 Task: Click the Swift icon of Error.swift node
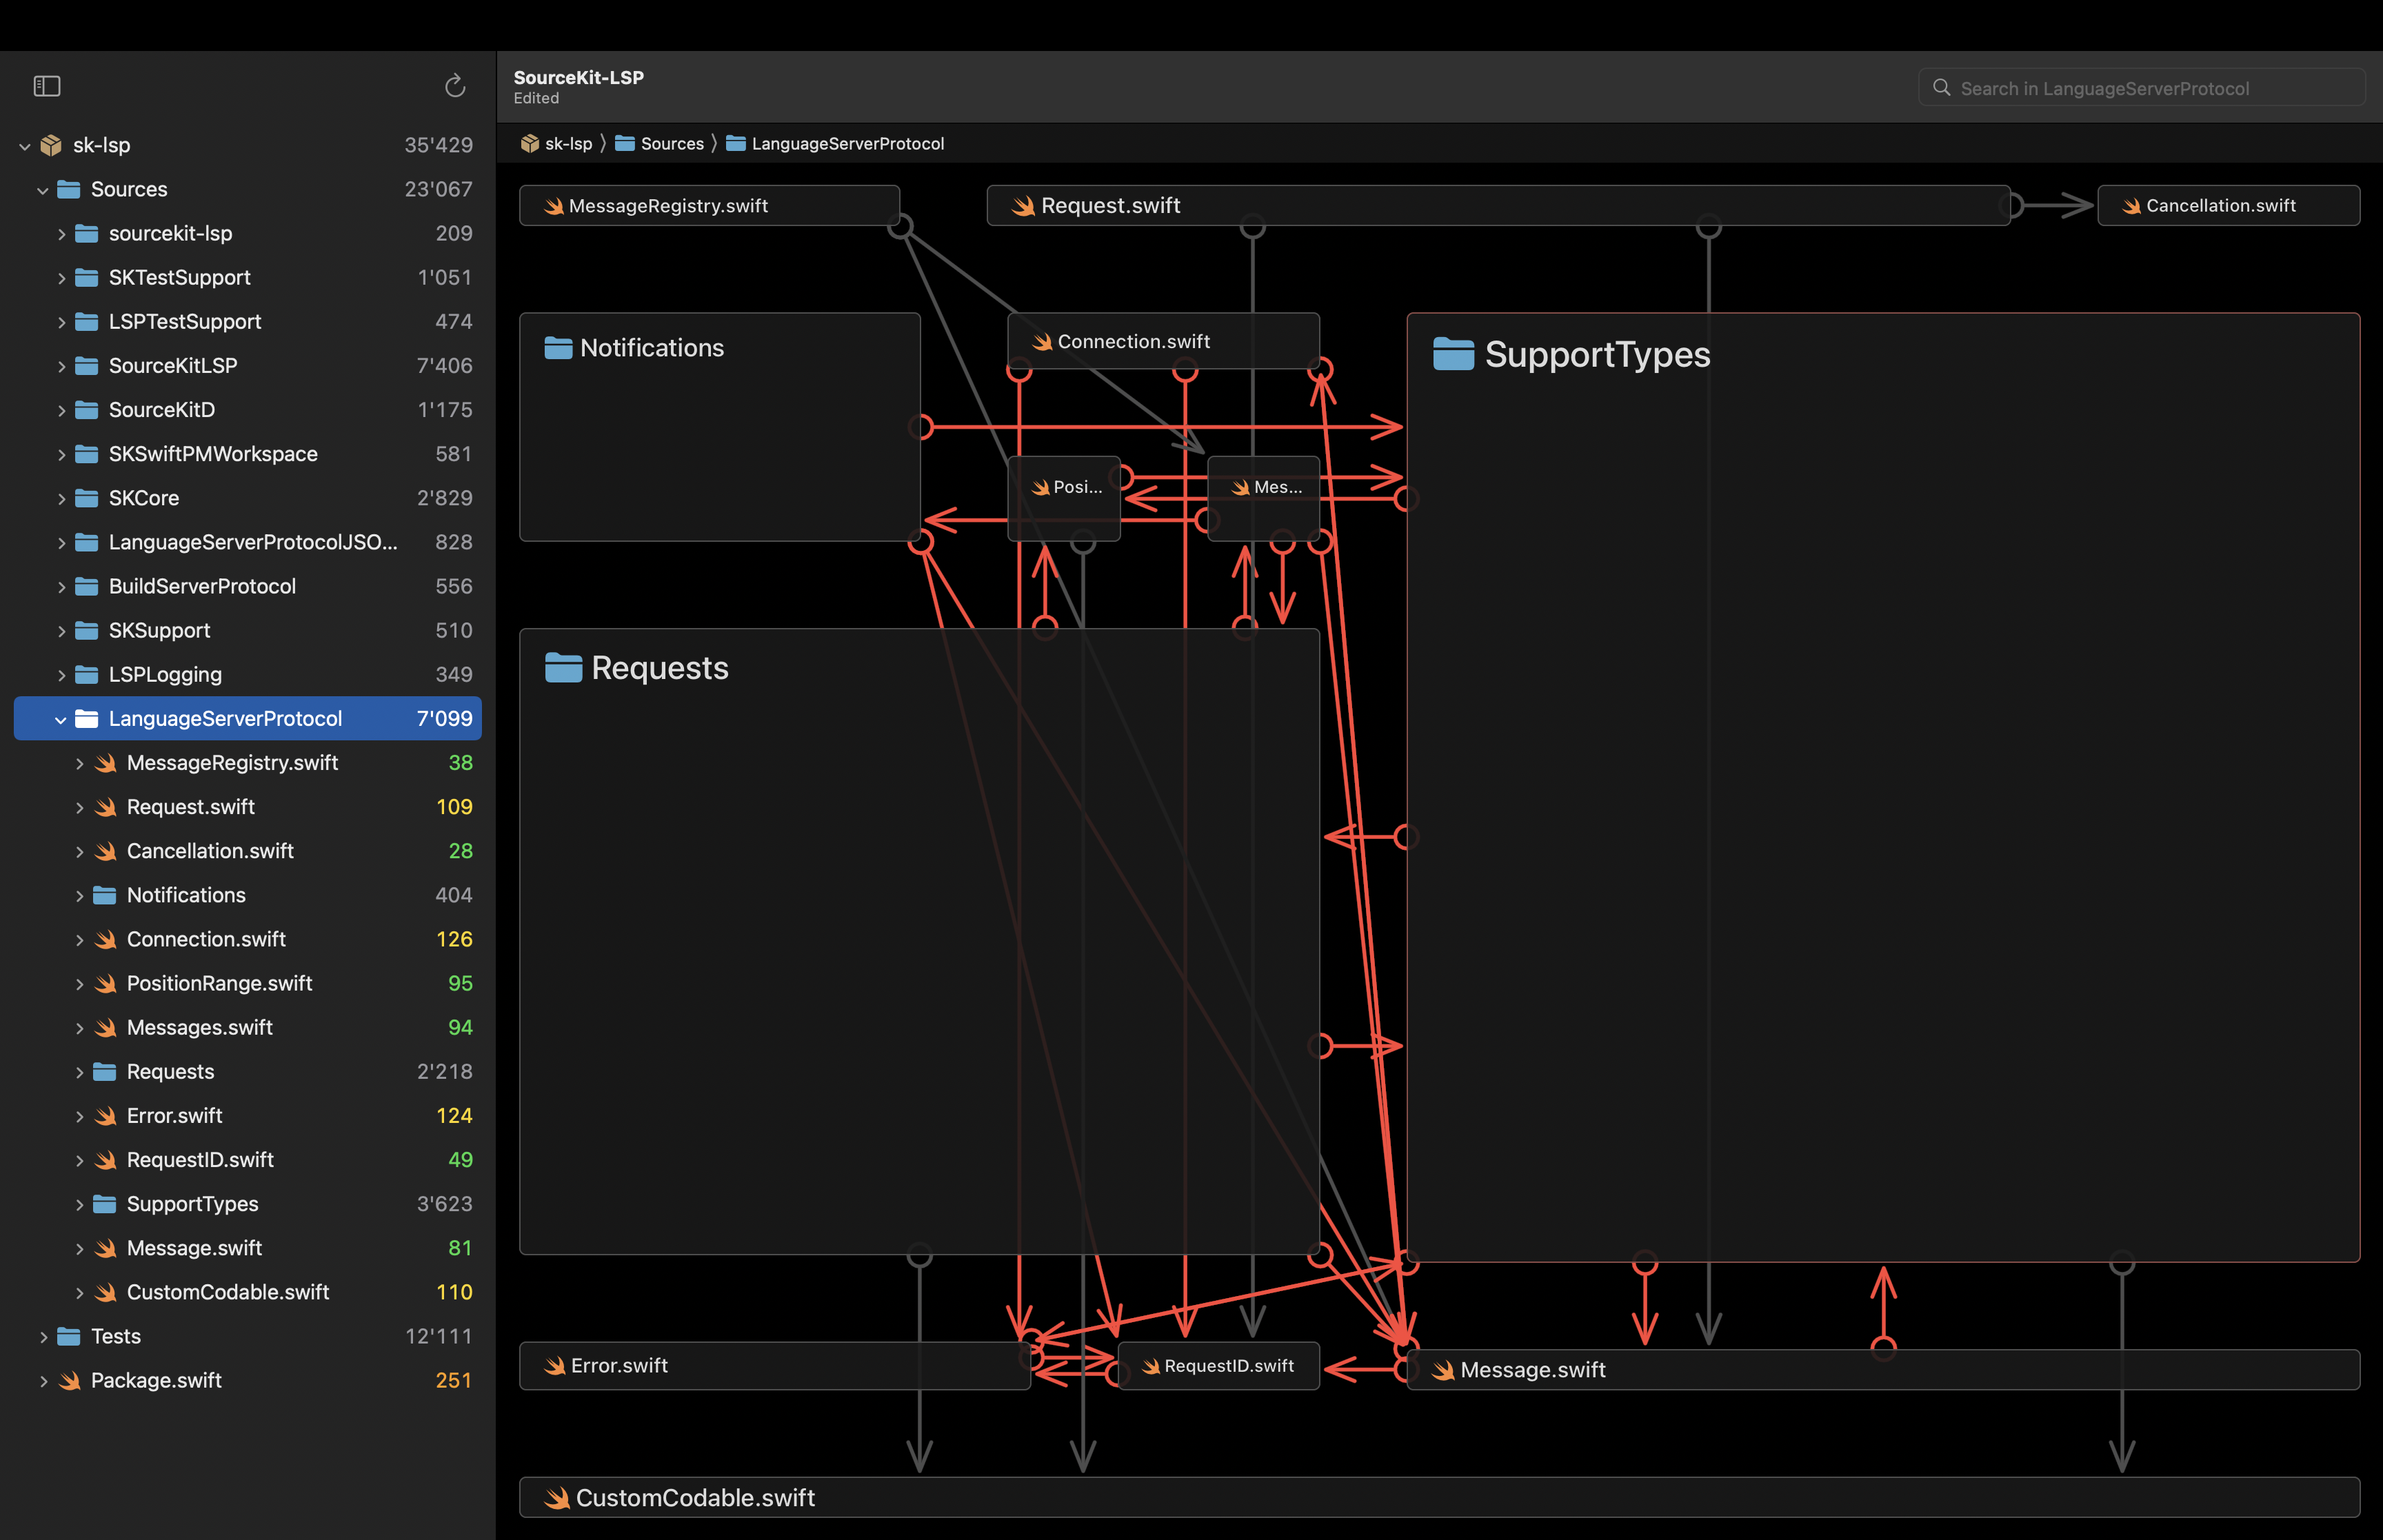coord(555,1366)
